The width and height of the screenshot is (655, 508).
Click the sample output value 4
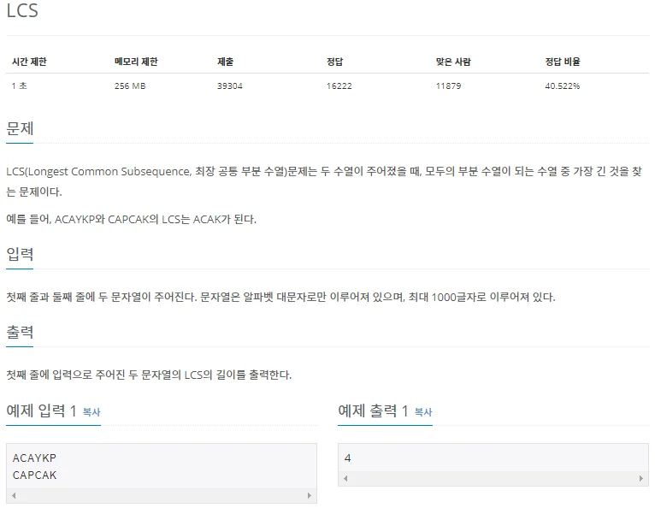pyautogui.click(x=347, y=458)
